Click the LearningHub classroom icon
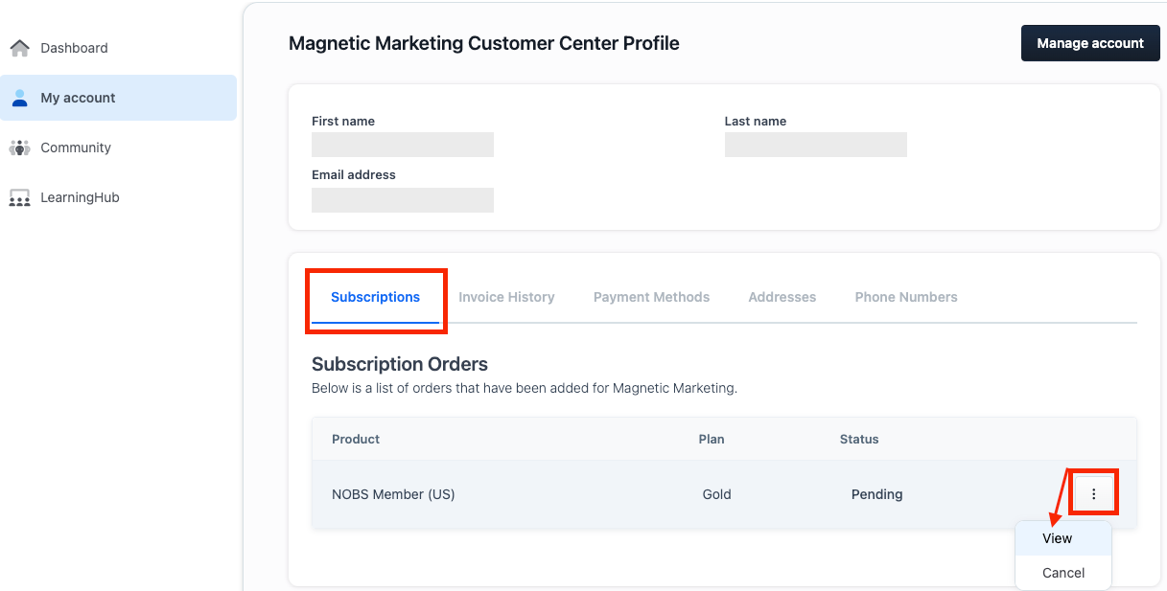This screenshot has height=591, width=1167. coord(19,197)
